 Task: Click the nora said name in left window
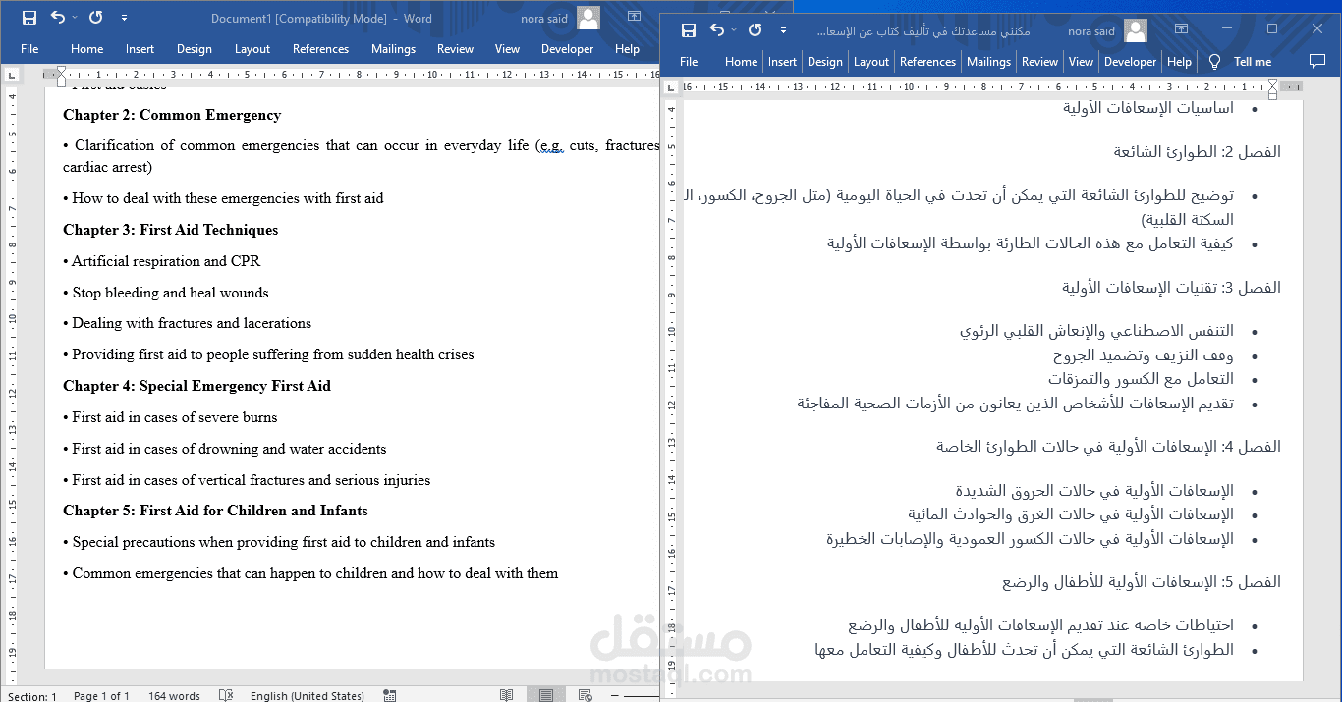coord(544,18)
